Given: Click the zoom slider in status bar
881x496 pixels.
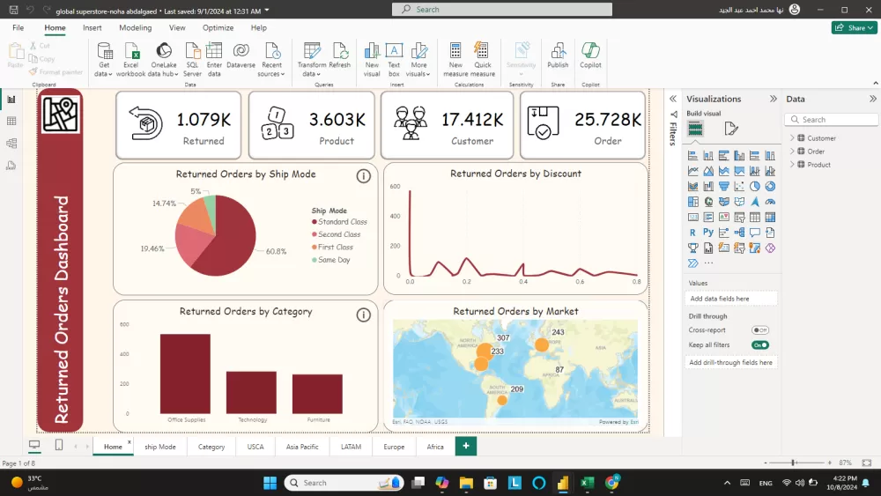Looking at the screenshot, I should click(x=794, y=463).
